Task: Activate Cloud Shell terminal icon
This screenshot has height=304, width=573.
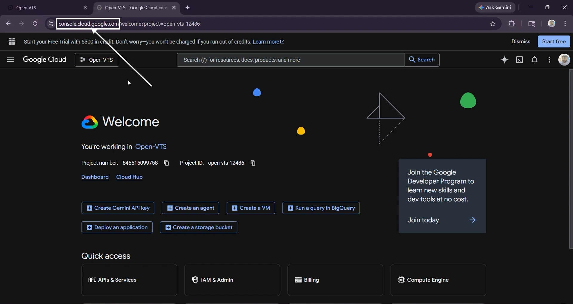Action: (x=520, y=60)
